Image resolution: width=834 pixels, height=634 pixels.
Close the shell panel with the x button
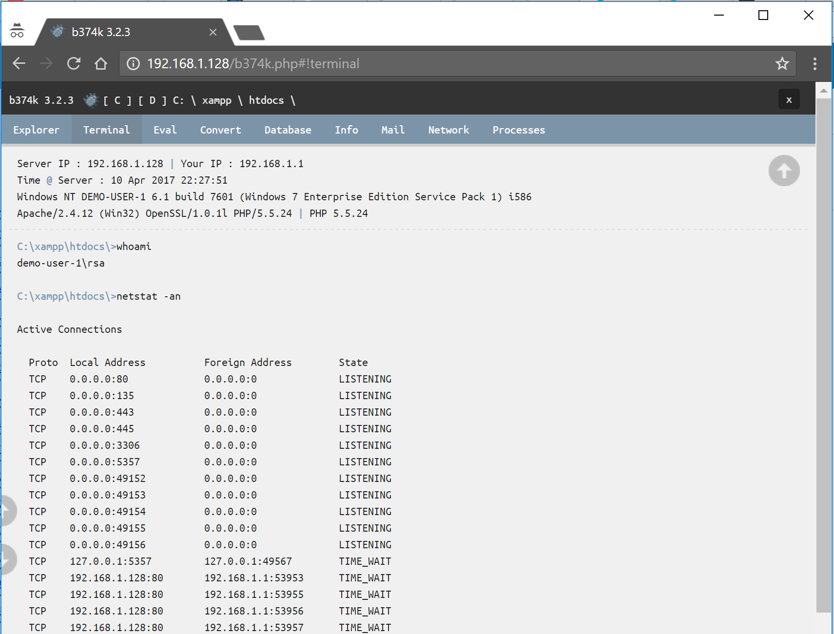(x=789, y=99)
